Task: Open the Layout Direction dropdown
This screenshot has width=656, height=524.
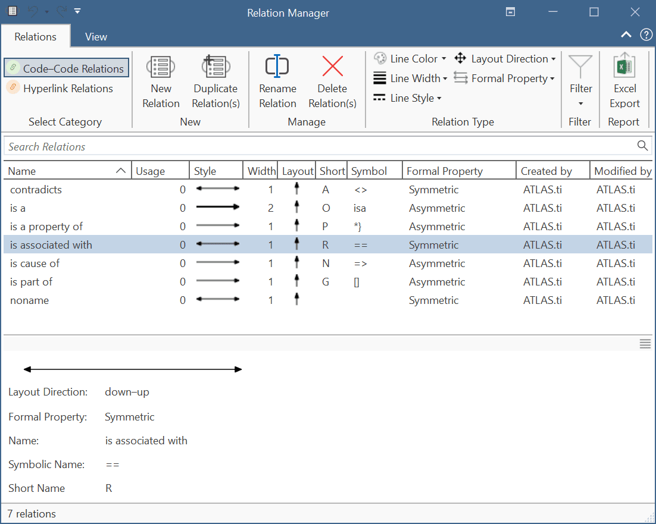Action: (505, 58)
